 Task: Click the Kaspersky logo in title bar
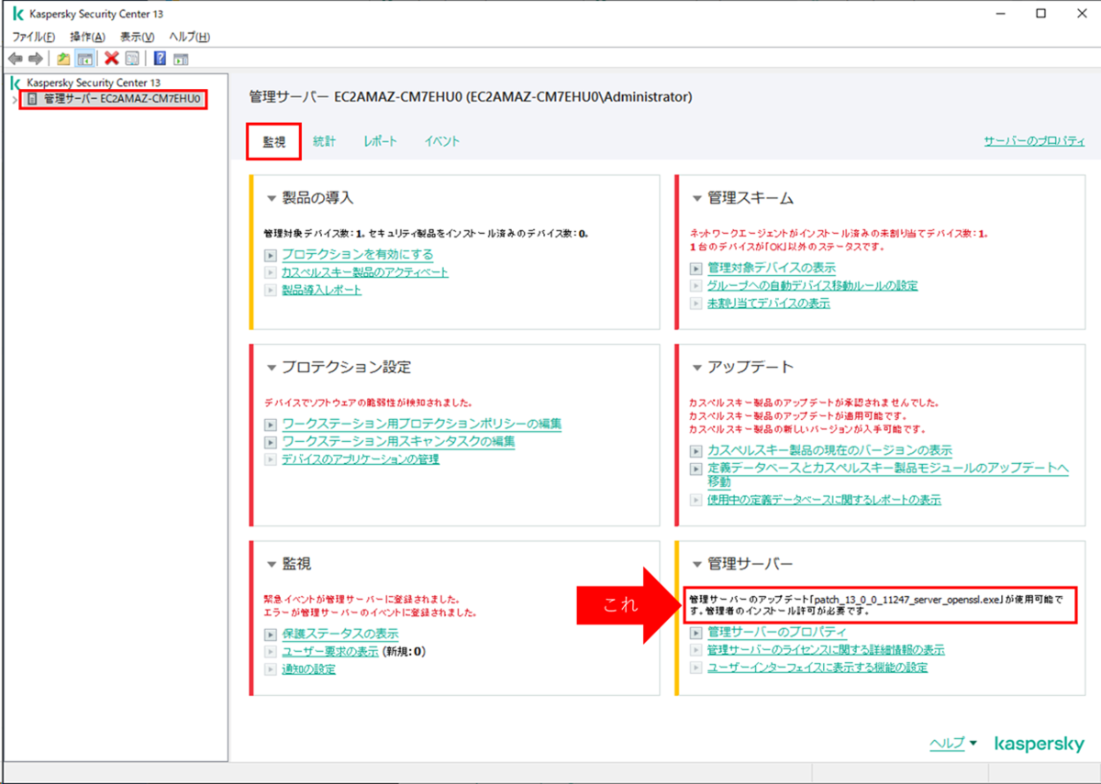coord(17,14)
